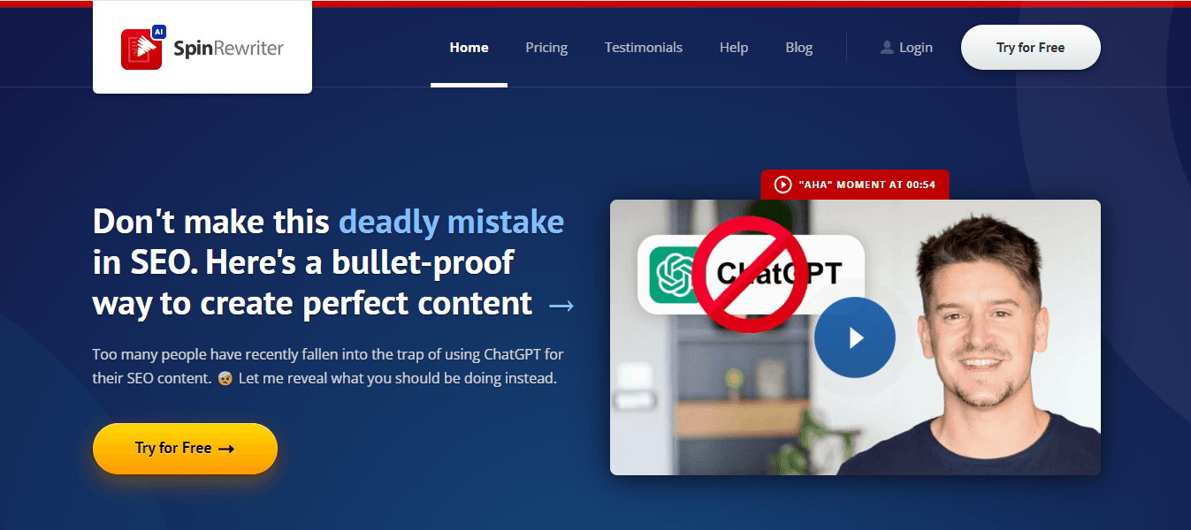Click the SpinRewriter wordmark text

229,49
